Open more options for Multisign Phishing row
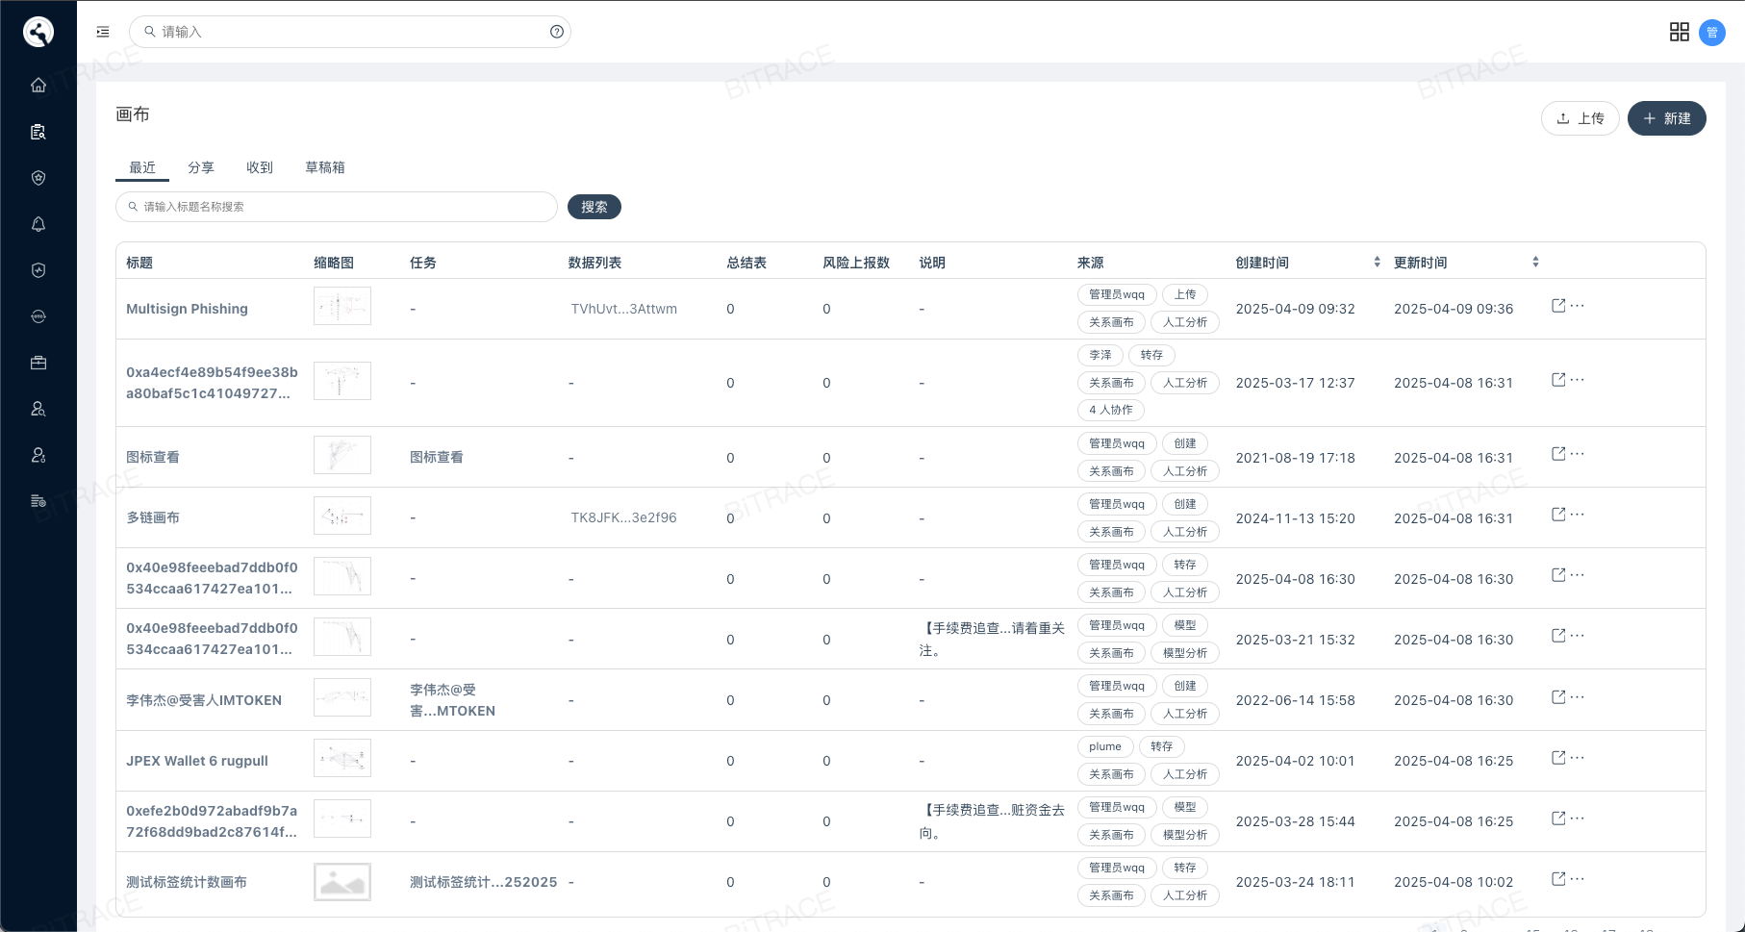1745x932 pixels. (x=1578, y=306)
